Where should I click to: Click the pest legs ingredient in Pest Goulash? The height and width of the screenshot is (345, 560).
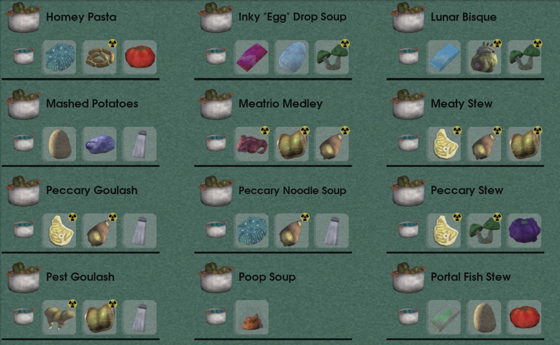click(x=59, y=317)
